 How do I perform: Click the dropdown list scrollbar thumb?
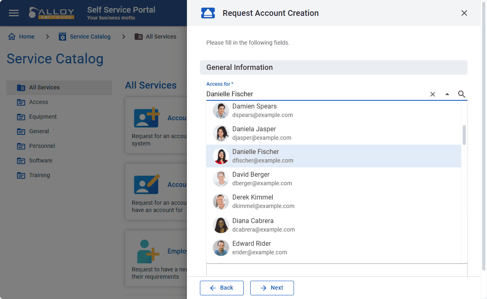tap(464, 135)
